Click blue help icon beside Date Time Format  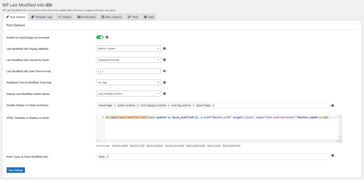(x=165, y=71)
